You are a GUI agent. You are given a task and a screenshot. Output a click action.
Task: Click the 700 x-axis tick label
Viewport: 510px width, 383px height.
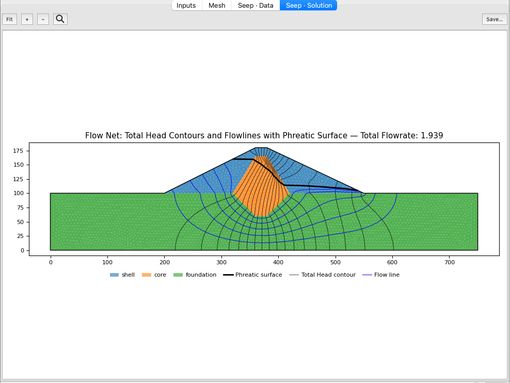pos(450,262)
